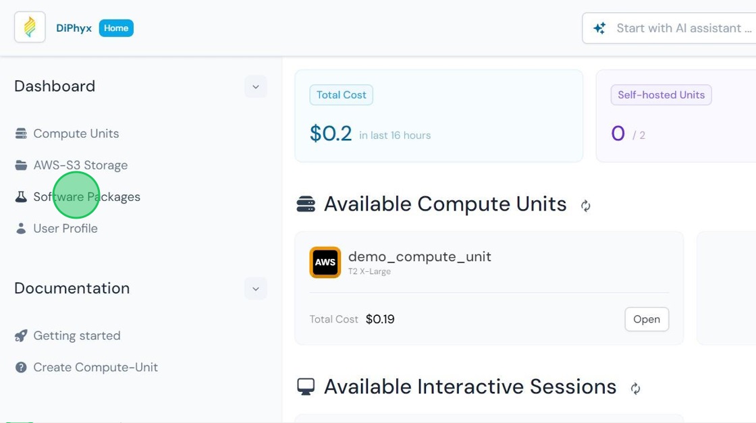Image resolution: width=756 pixels, height=423 pixels.
Task: Click the User Profile person icon
Action: [x=21, y=228]
